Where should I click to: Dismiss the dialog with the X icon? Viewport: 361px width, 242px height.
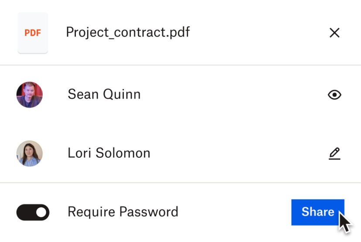[334, 33]
